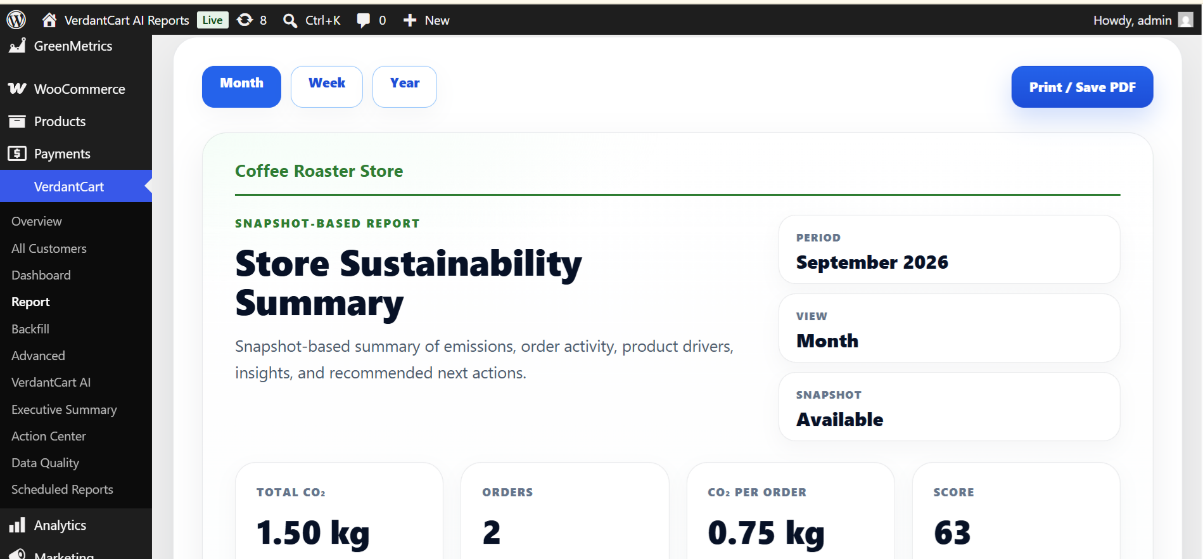Click the home site icon
The height and width of the screenshot is (559, 1203).
[49, 20]
